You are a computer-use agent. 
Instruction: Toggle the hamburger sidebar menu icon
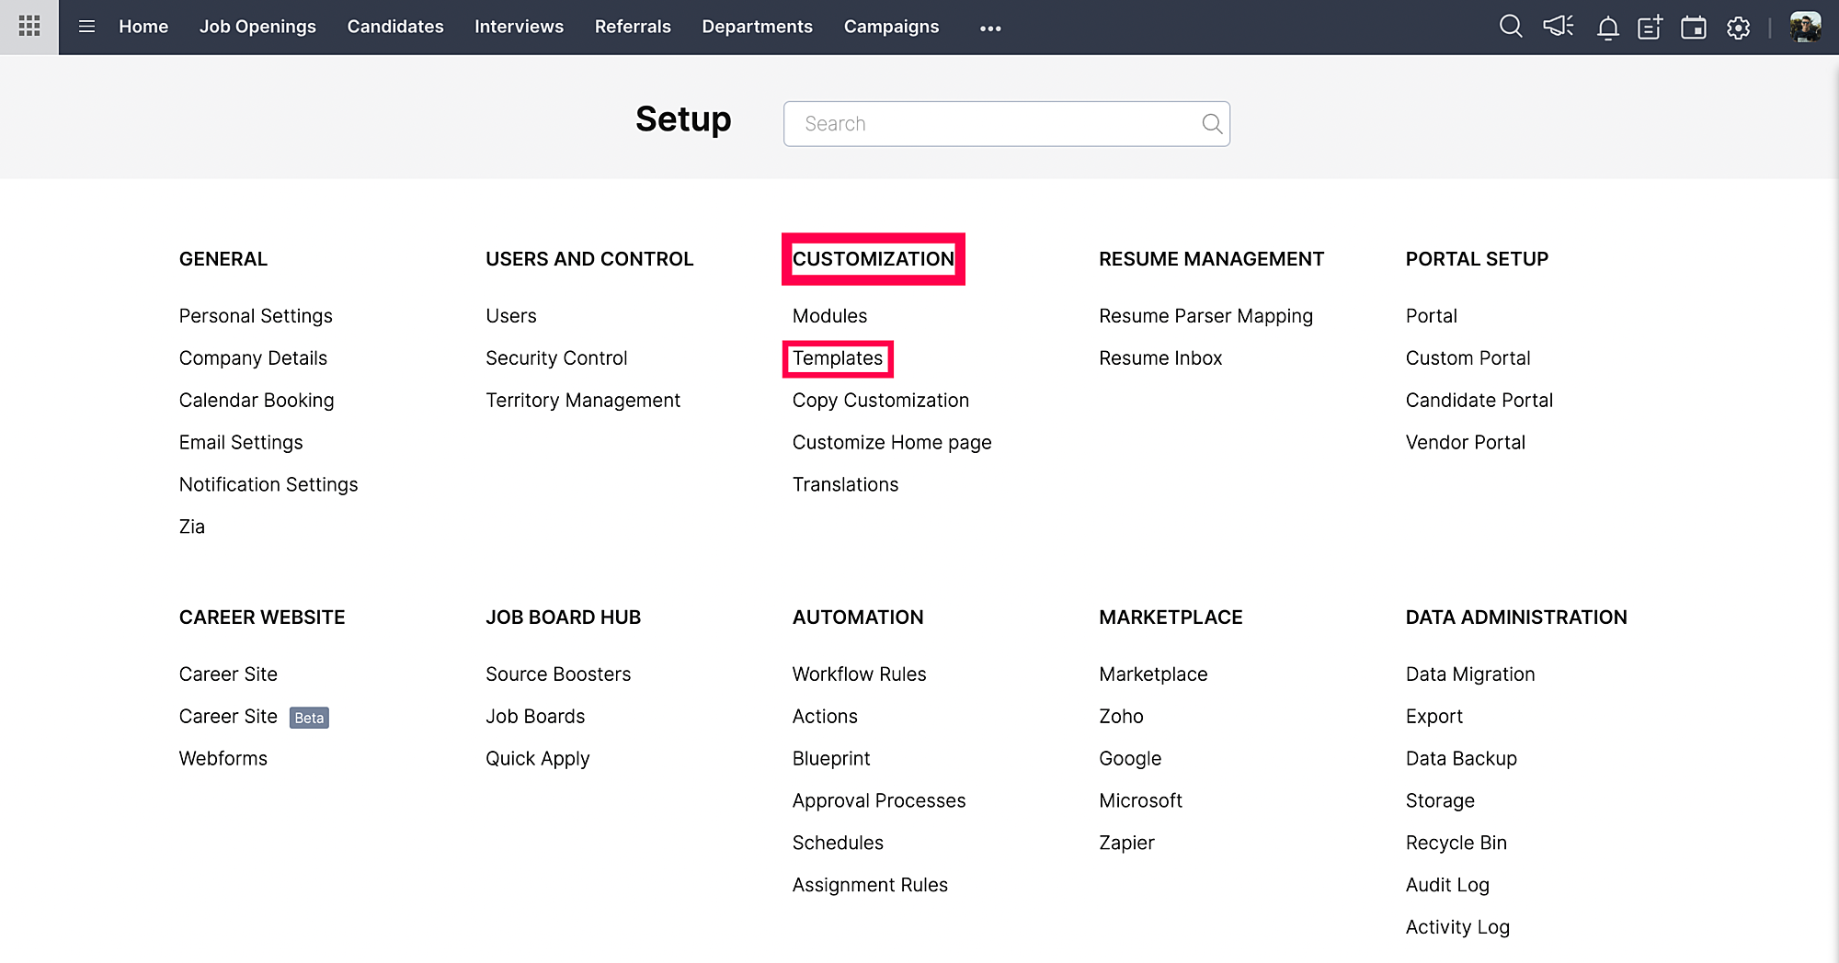[86, 27]
